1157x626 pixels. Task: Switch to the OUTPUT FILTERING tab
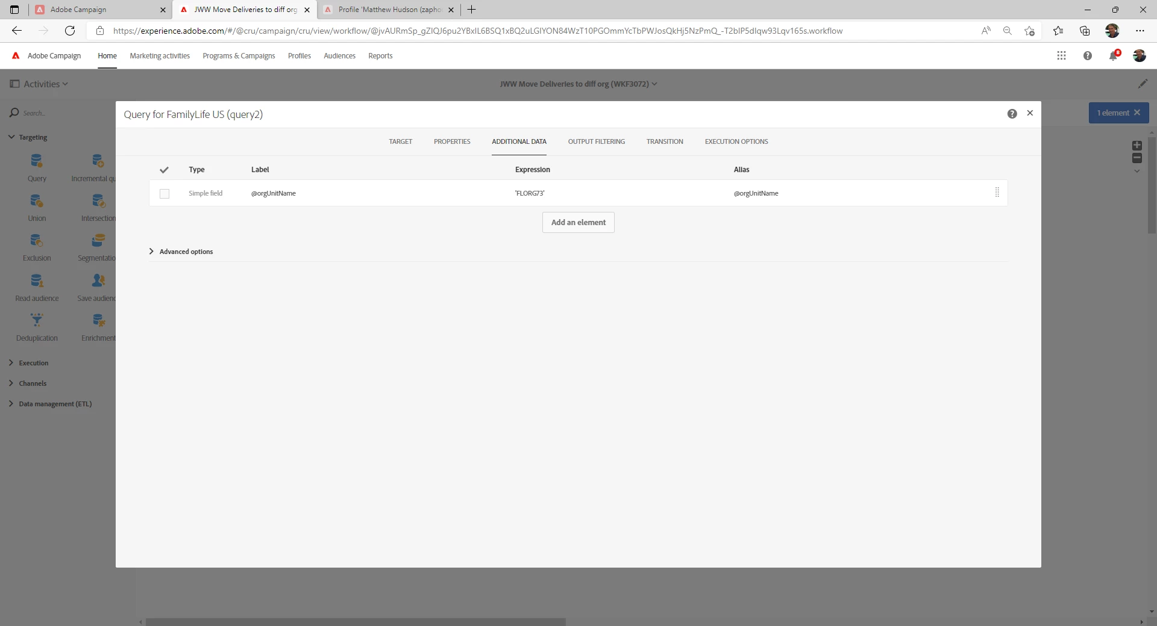[597, 142]
